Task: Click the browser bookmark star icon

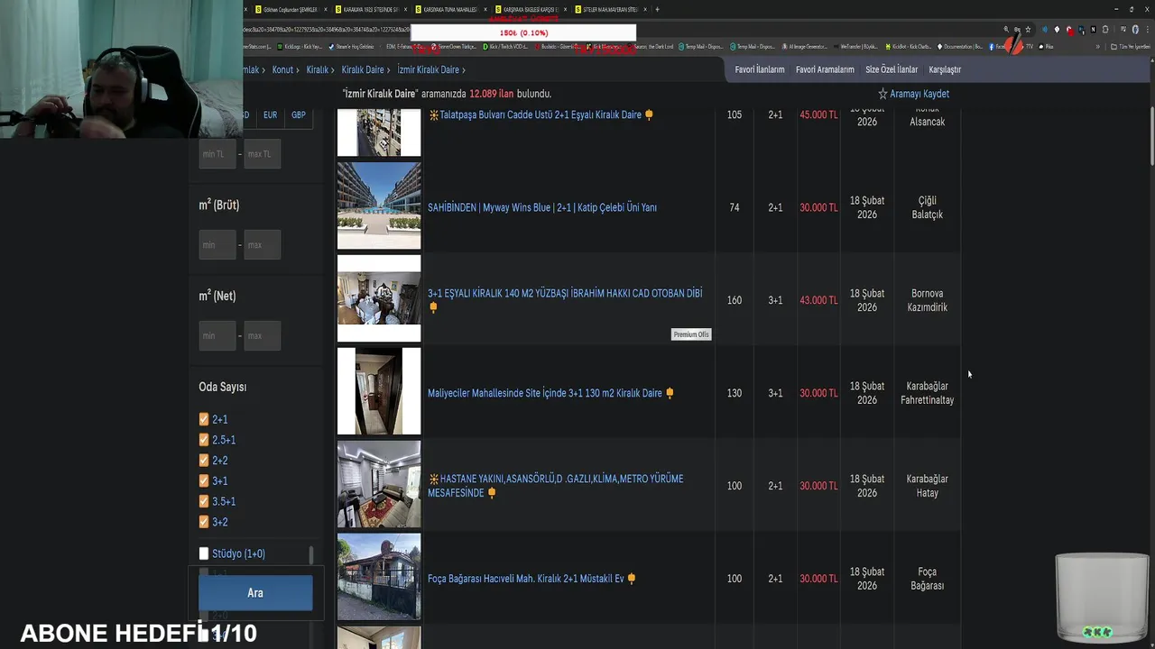Action: (1028, 30)
